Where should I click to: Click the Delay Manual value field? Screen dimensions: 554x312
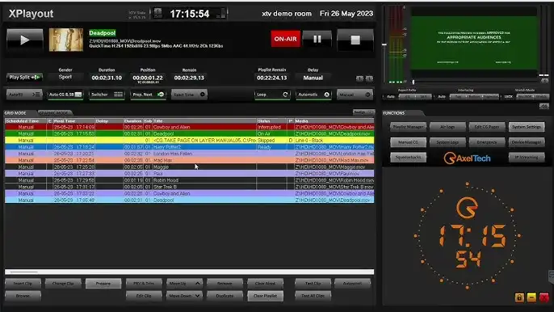[x=313, y=78]
